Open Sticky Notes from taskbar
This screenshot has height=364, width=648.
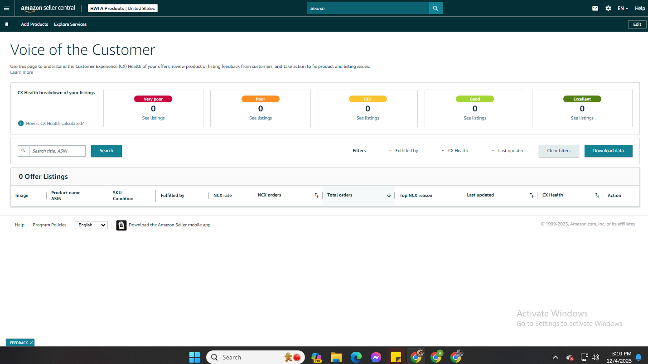coord(396,357)
